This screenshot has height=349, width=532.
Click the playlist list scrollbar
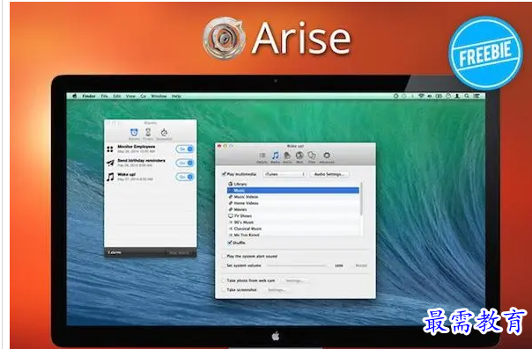coord(361,200)
